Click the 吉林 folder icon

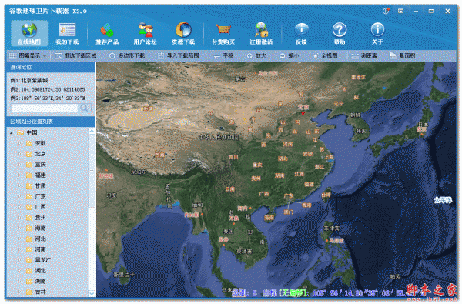[x=29, y=292]
